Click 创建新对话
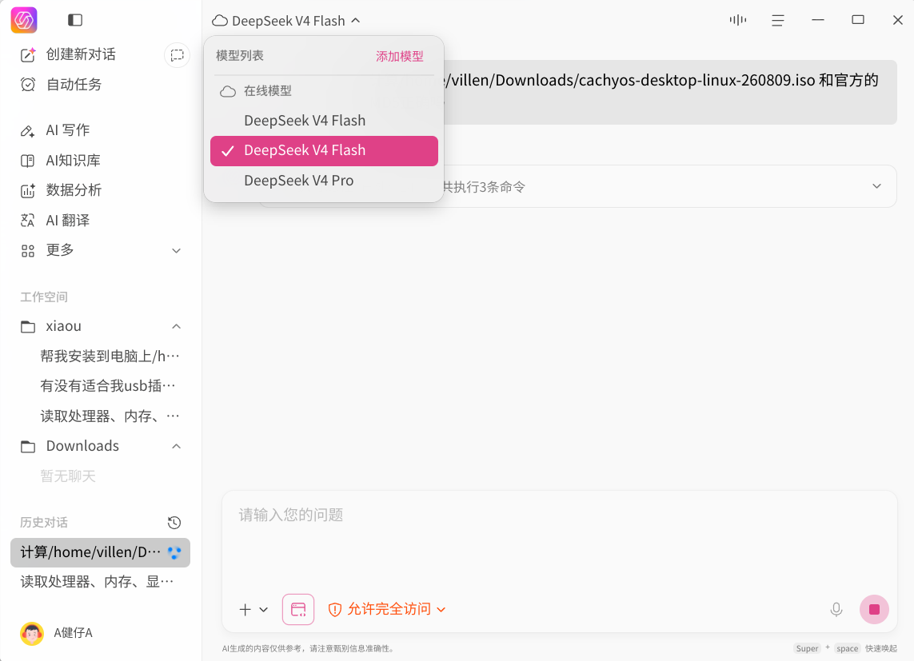This screenshot has height=661, width=914. click(81, 54)
